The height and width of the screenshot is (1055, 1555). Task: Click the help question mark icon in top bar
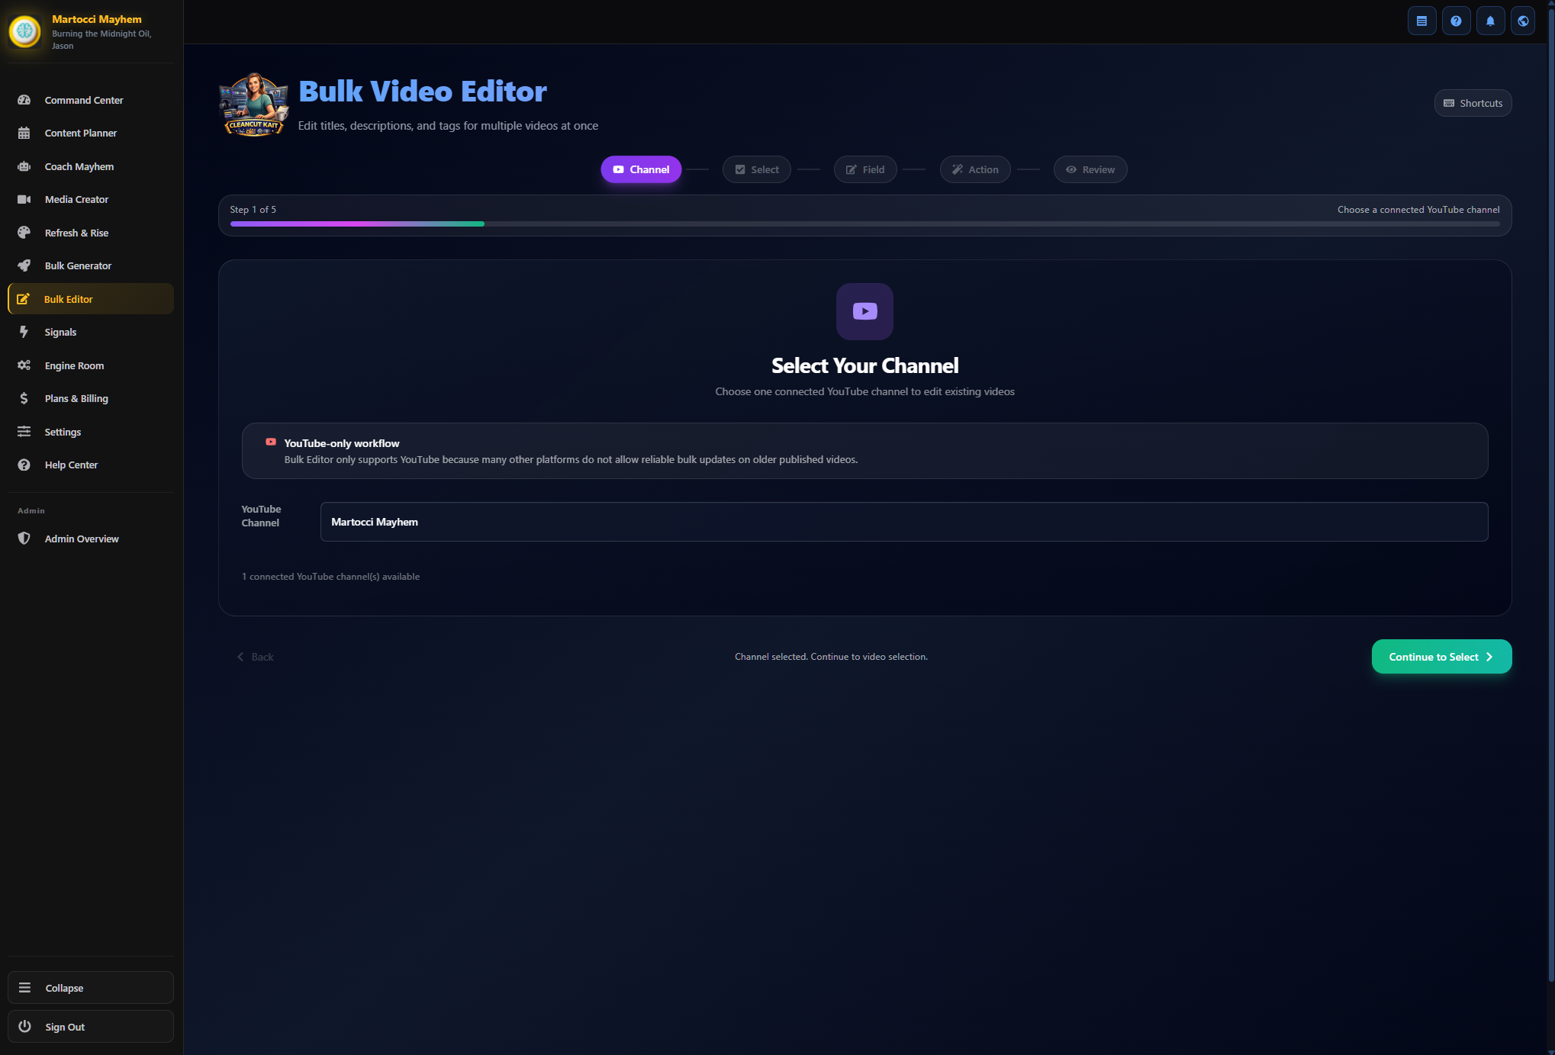(x=1456, y=21)
